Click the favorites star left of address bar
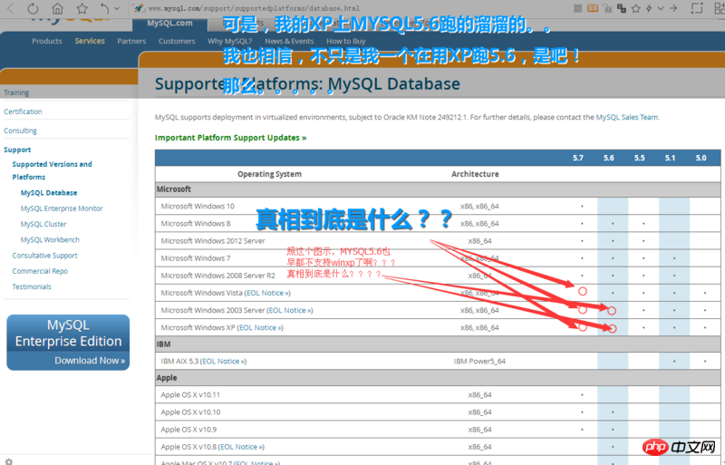725x465 pixels. coord(82,8)
